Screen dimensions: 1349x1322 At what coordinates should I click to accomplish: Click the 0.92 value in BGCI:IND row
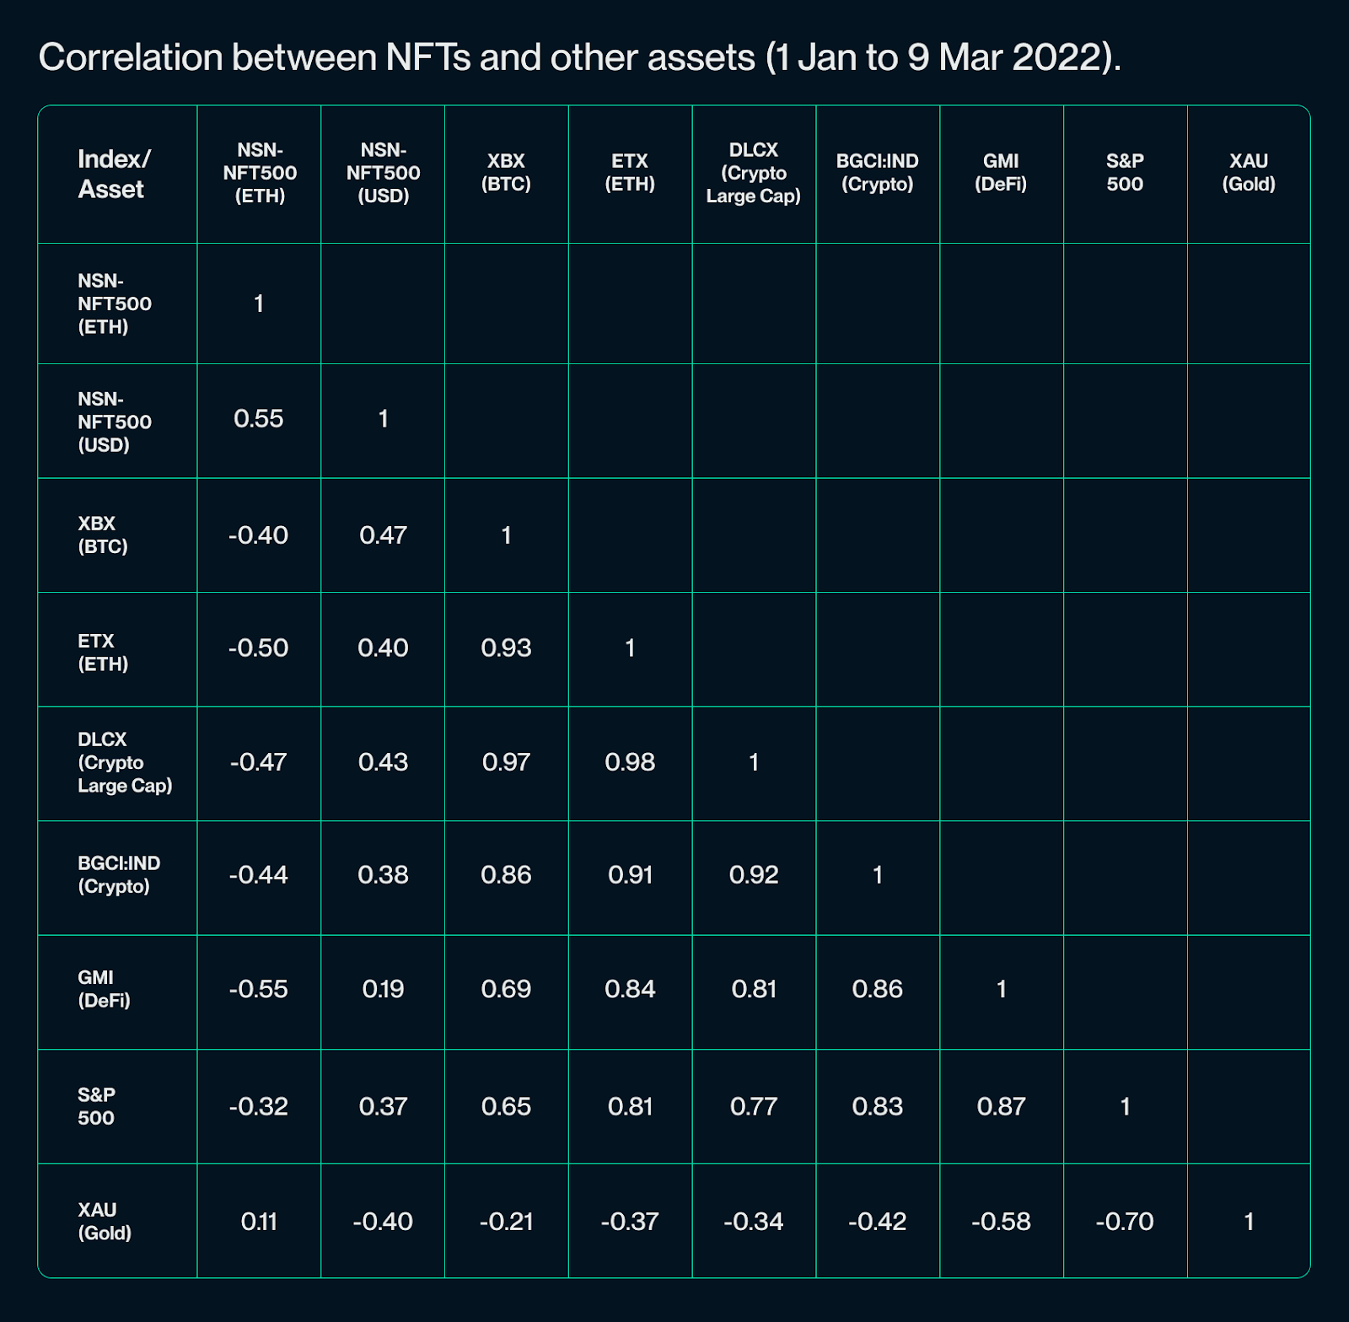click(754, 874)
